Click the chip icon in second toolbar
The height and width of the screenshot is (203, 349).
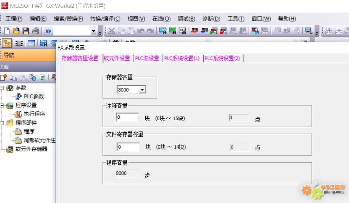click(x=19, y=43)
